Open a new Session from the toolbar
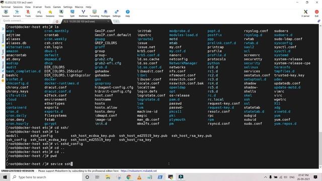The height and width of the screenshot is (181, 322). click(x=6, y=14)
